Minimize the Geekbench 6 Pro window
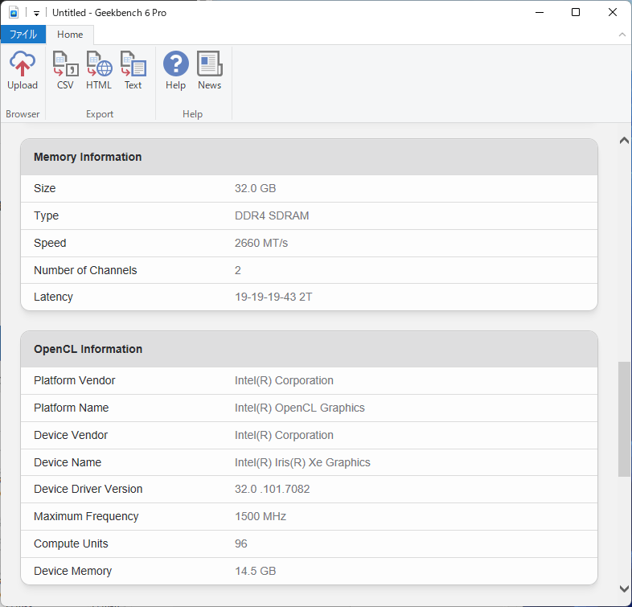Screen dimensions: 632x607 (539, 13)
